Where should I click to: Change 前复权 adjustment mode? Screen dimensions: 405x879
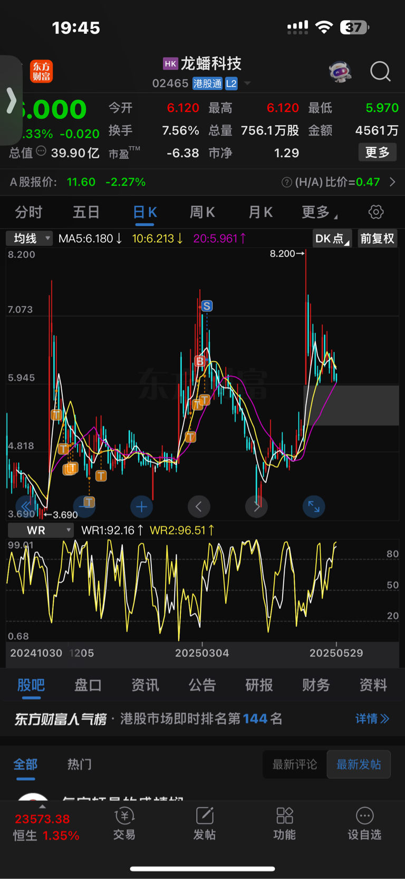(x=378, y=239)
